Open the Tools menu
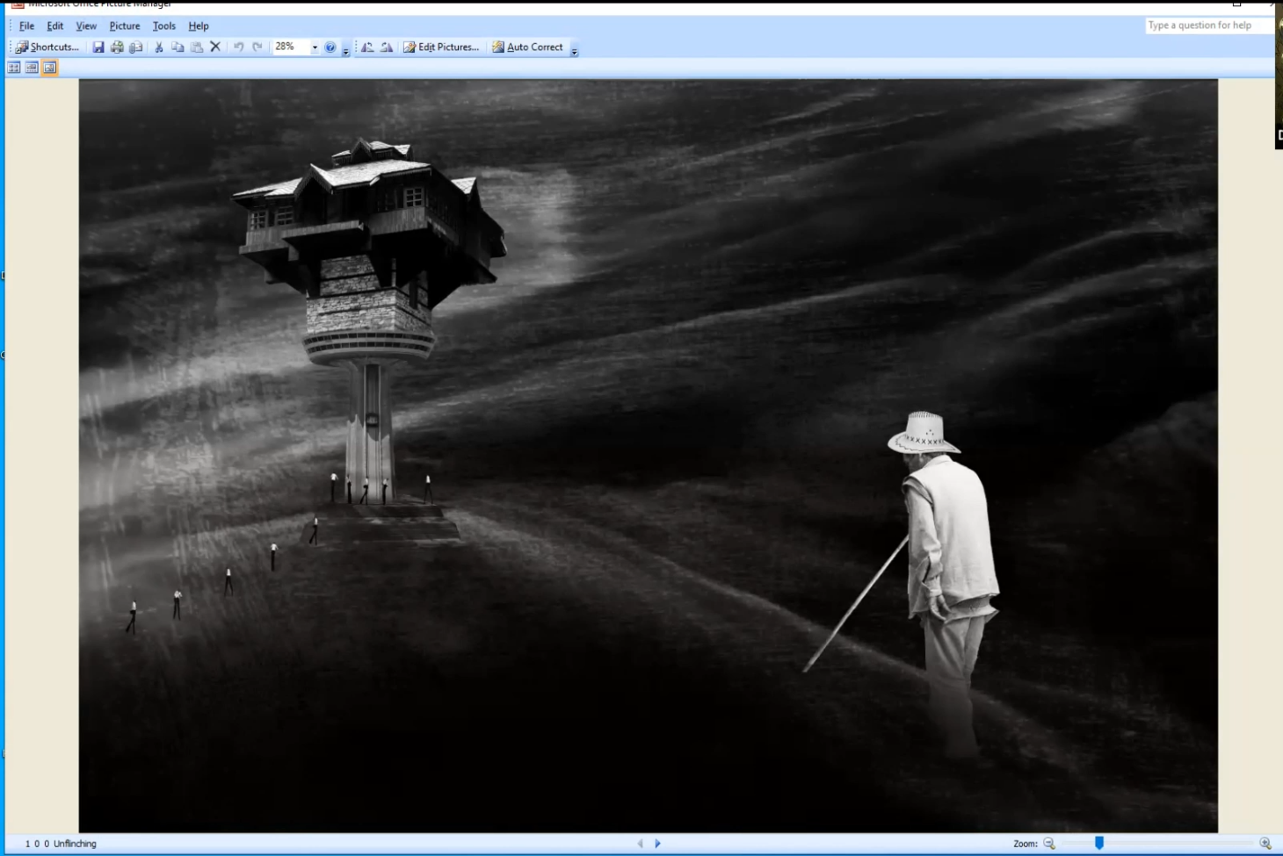 163,26
